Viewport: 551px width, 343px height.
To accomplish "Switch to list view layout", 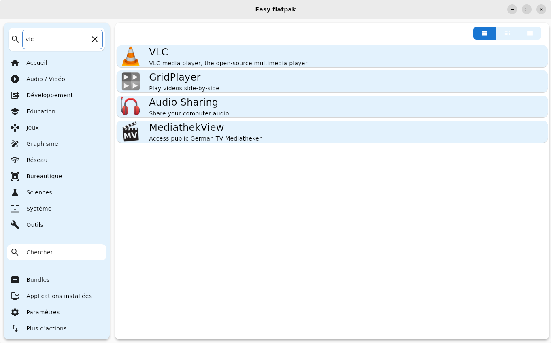I will click(485, 33).
